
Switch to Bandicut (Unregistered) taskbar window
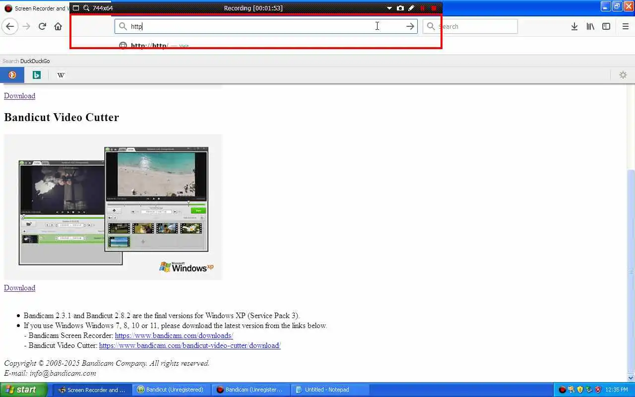(171, 390)
